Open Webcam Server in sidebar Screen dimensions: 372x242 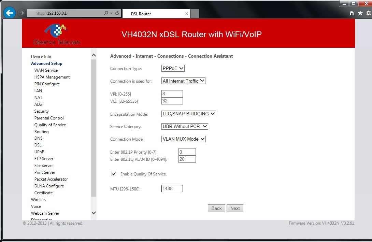(45, 213)
